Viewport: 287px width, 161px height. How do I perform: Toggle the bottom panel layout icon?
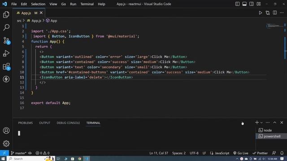(244, 4)
